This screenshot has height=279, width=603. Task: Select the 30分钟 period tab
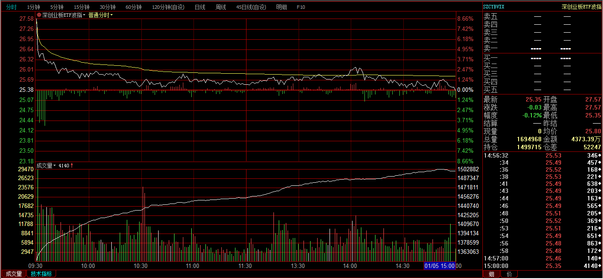(107, 7)
